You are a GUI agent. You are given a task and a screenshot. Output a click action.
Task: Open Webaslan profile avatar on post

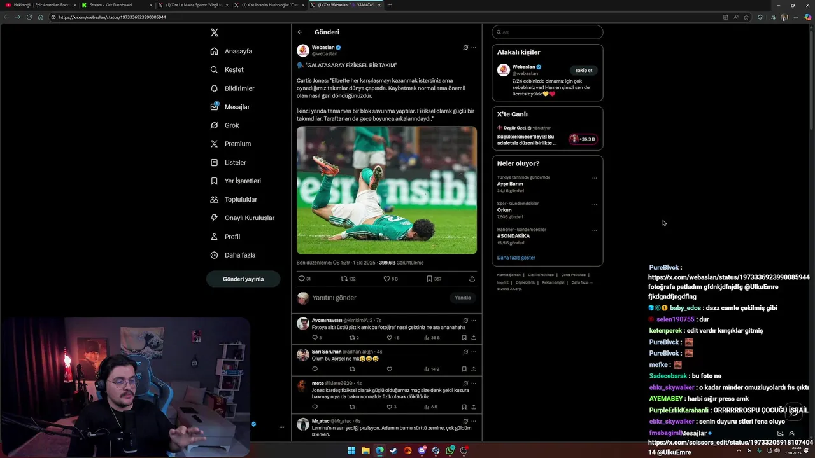(x=303, y=50)
